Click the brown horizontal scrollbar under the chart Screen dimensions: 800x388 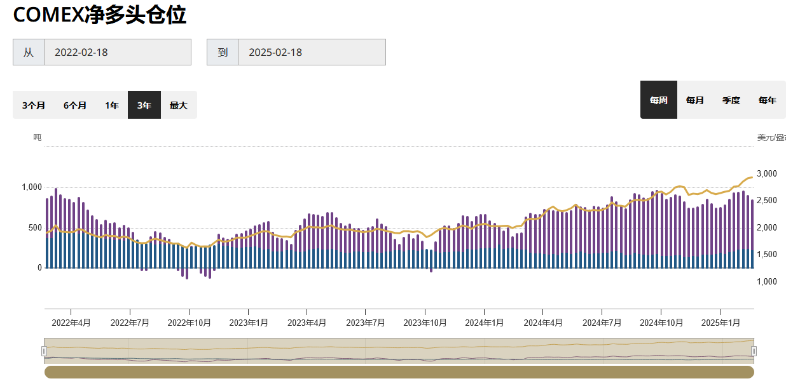pos(399,372)
